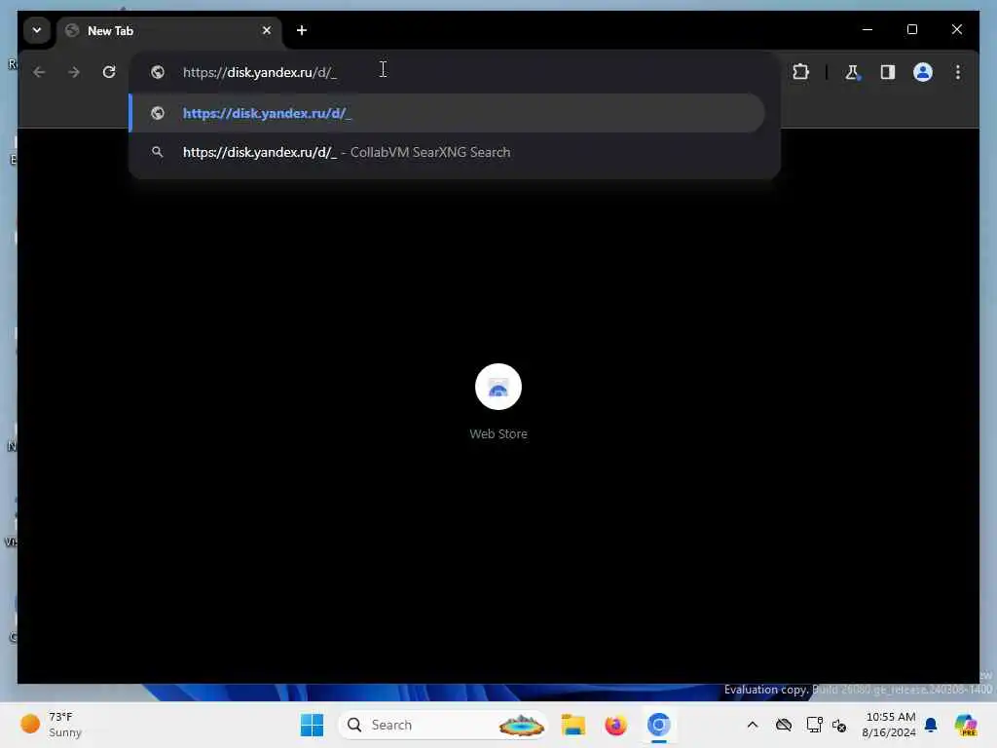Image resolution: width=997 pixels, height=748 pixels.
Task: Click the taskbar Search box
Action: tap(443, 725)
